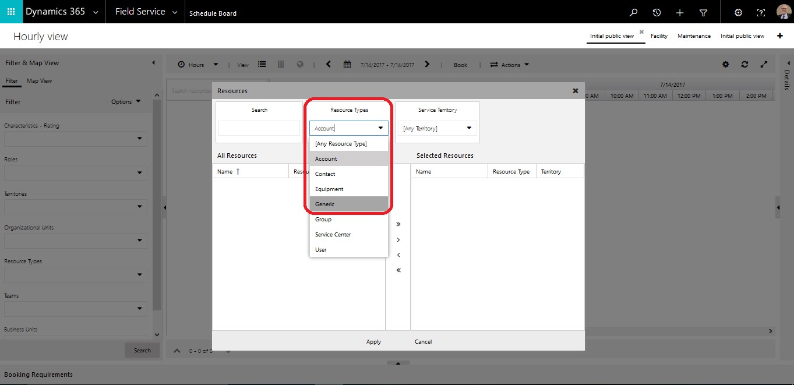Select Group resource type option
794x385 pixels.
click(x=349, y=219)
